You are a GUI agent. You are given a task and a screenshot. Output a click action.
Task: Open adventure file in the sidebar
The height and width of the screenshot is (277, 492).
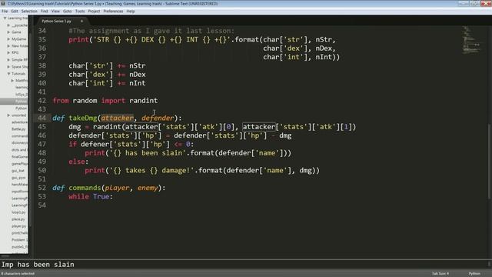click(x=19, y=122)
